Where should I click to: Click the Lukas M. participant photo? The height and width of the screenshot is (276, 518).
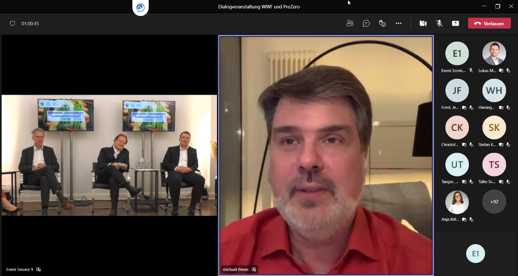[494, 54]
